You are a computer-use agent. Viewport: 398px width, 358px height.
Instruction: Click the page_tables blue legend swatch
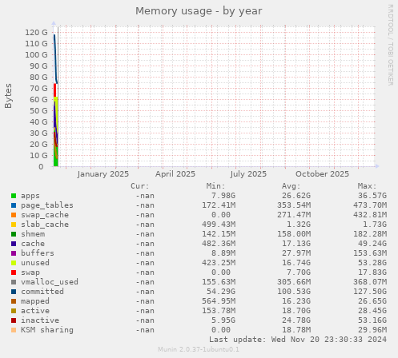coord(14,205)
